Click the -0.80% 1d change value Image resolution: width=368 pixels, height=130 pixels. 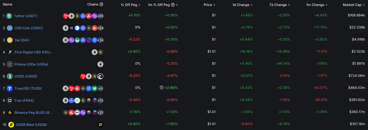246,124
